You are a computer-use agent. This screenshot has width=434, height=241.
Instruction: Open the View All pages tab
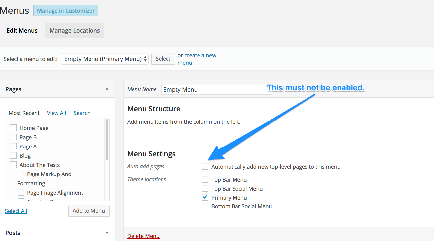click(x=56, y=113)
